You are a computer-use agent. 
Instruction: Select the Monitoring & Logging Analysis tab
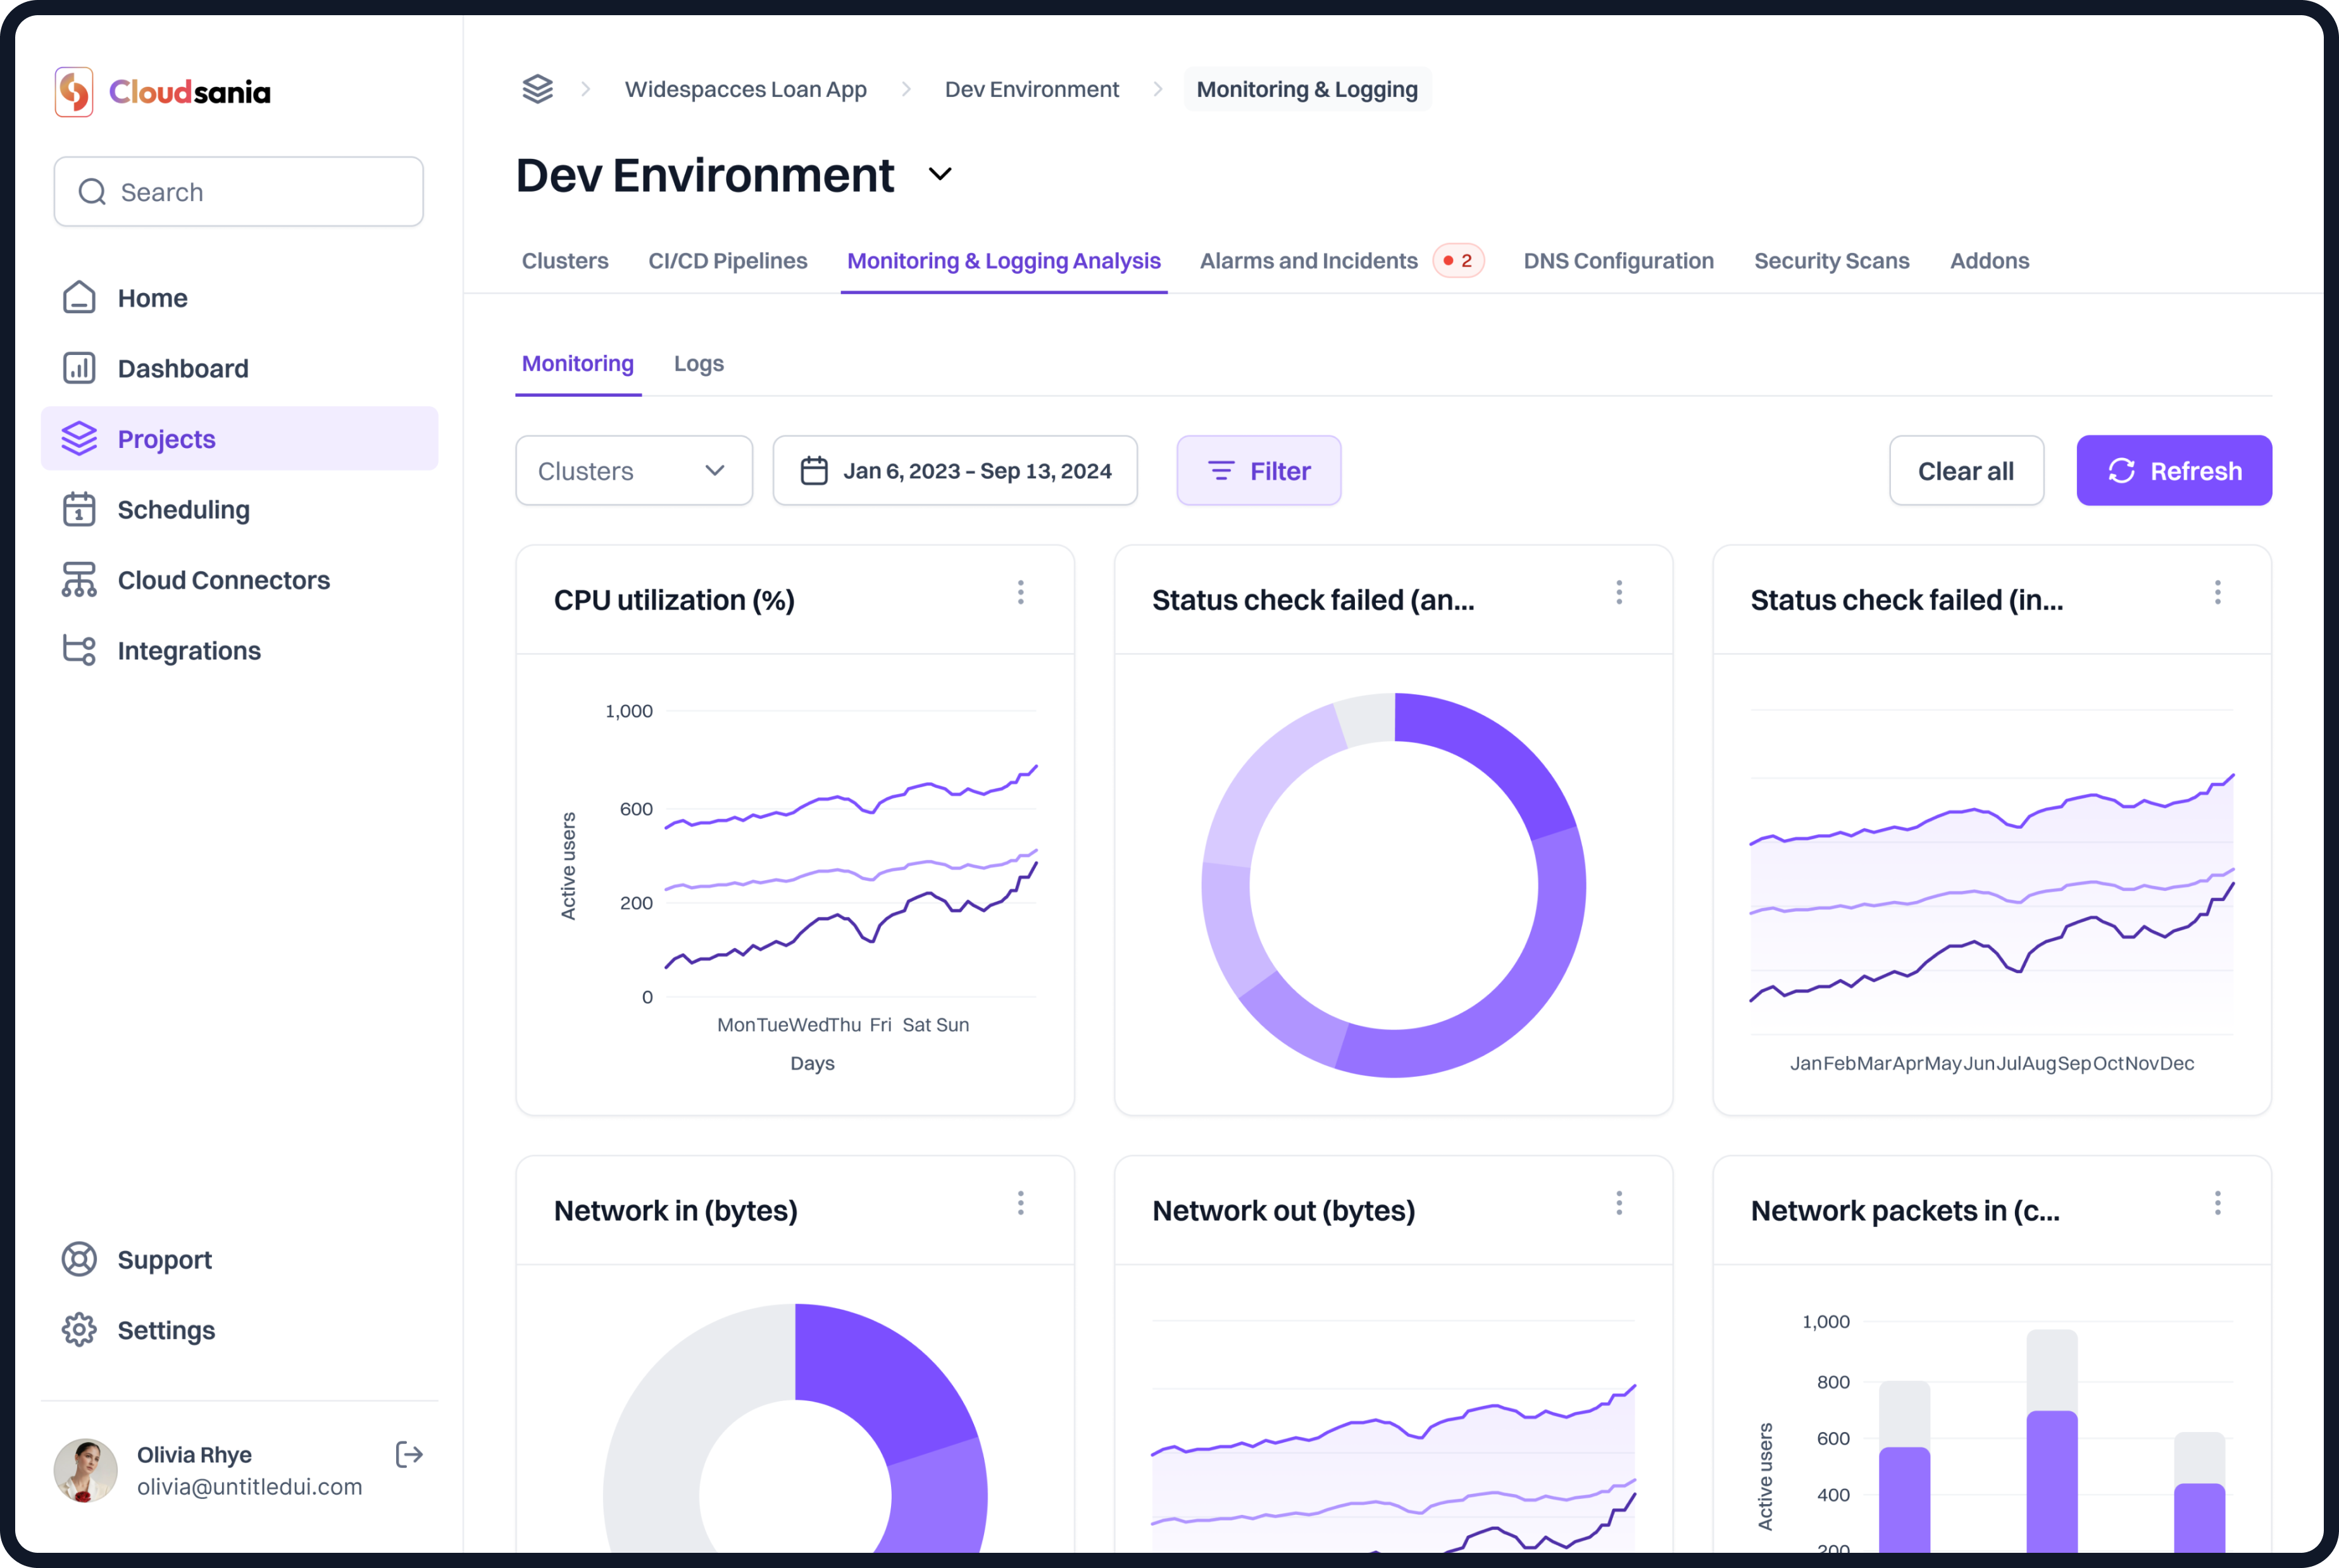click(1004, 261)
